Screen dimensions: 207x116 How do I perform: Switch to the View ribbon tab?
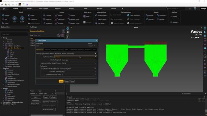point(85,8)
